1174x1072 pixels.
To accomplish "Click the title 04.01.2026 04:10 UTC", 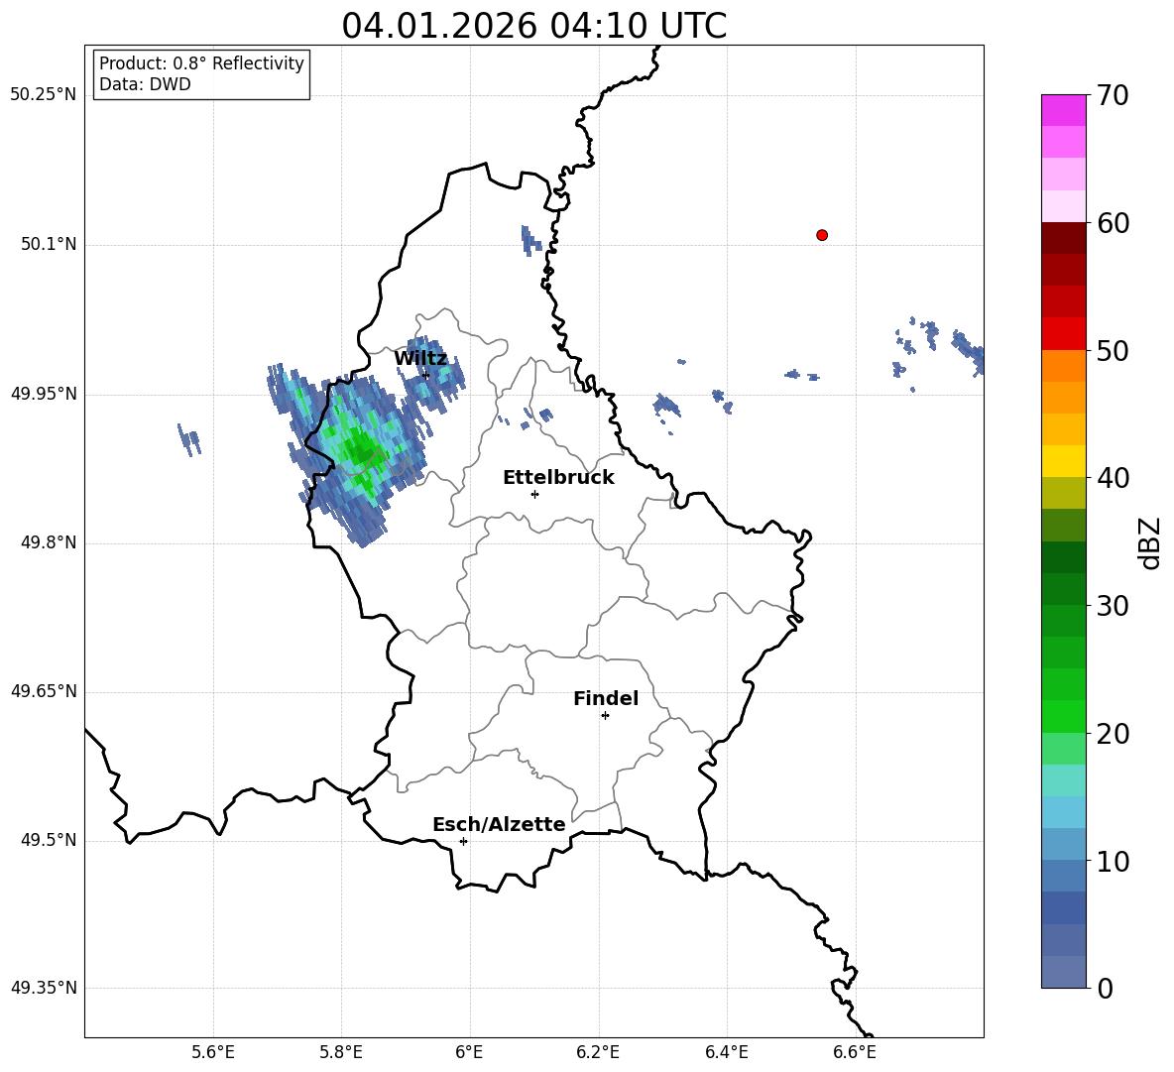I will point(533,26).
